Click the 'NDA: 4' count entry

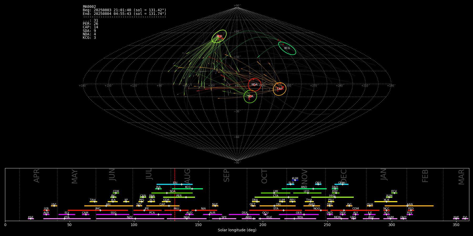89,34
